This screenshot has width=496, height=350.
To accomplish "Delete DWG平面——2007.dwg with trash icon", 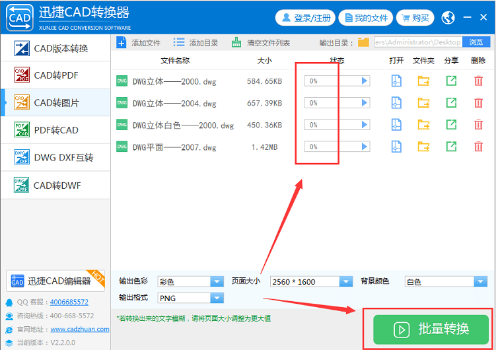I will coord(479,147).
